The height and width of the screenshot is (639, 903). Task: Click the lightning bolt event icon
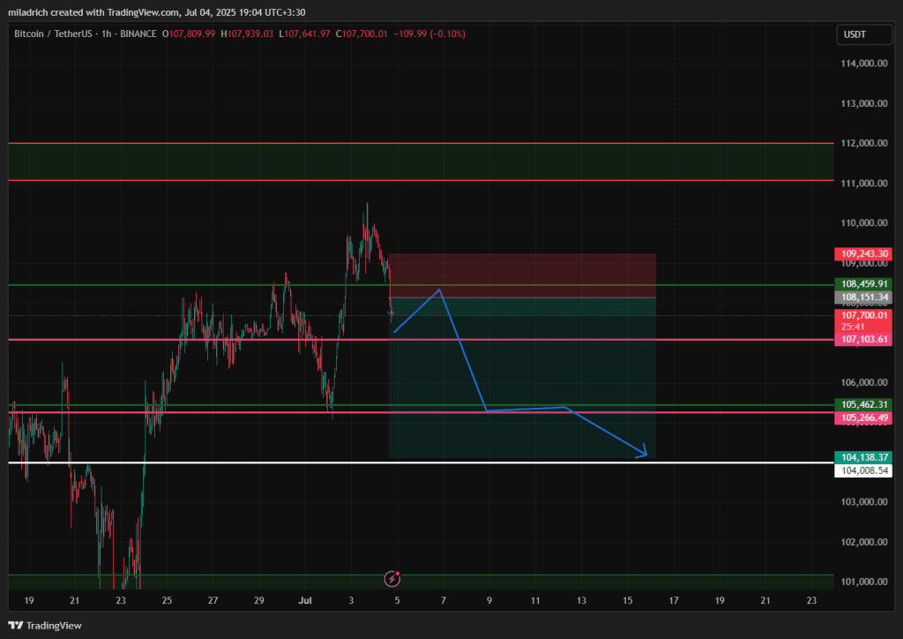click(393, 579)
